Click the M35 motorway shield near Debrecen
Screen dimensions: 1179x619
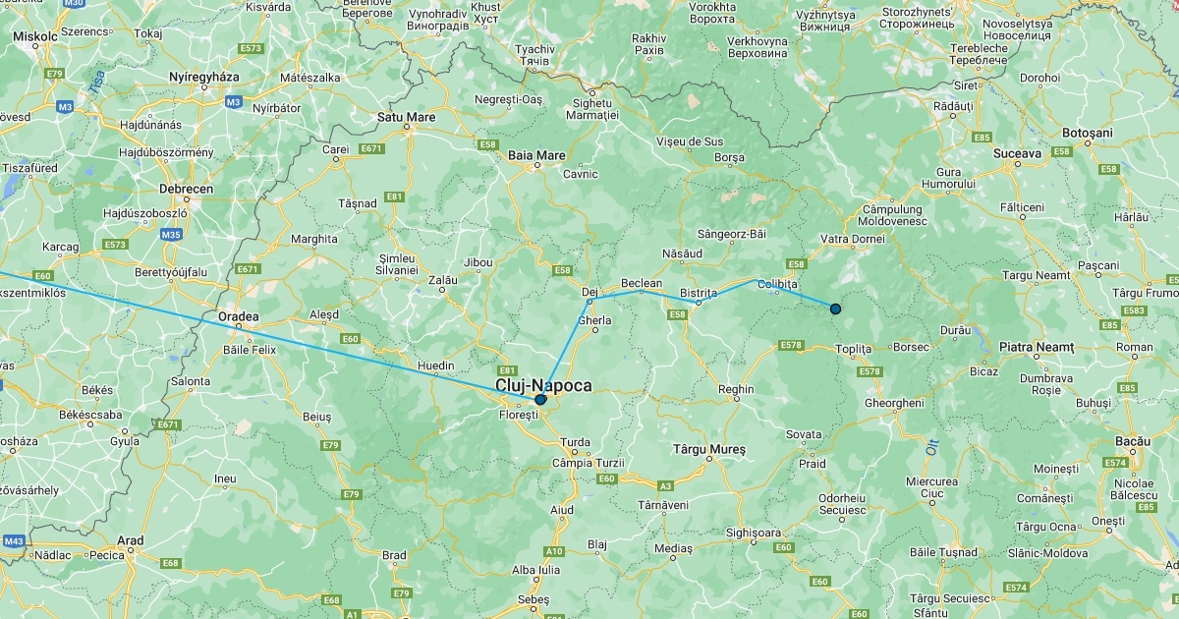(172, 235)
